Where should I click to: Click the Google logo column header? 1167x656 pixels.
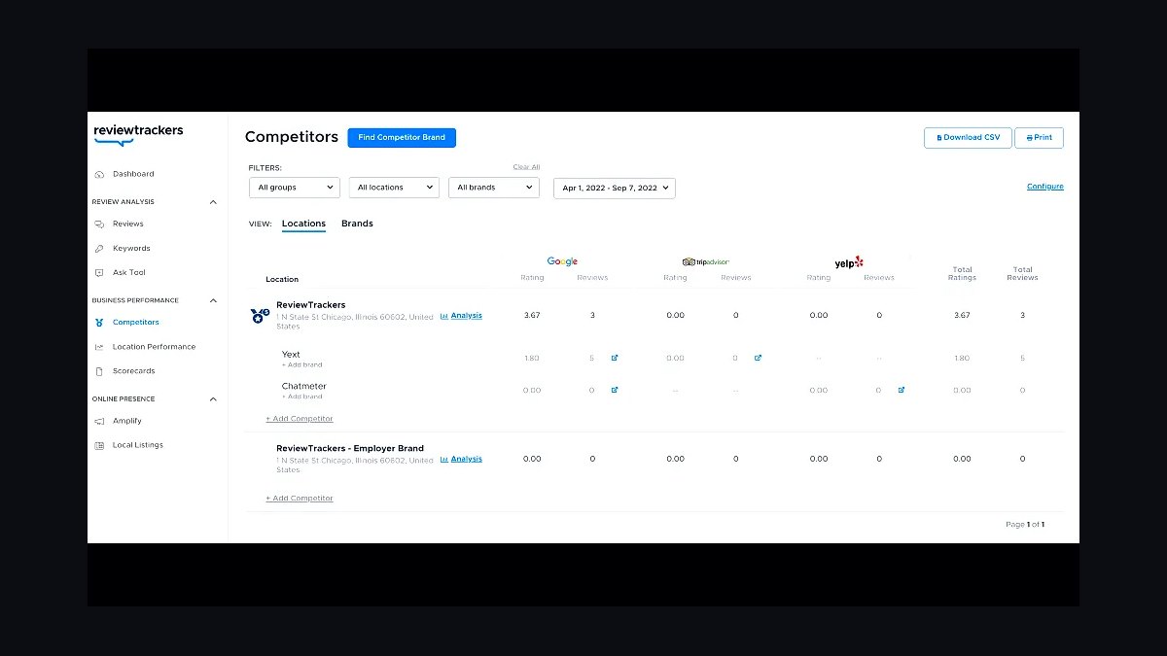562,261
